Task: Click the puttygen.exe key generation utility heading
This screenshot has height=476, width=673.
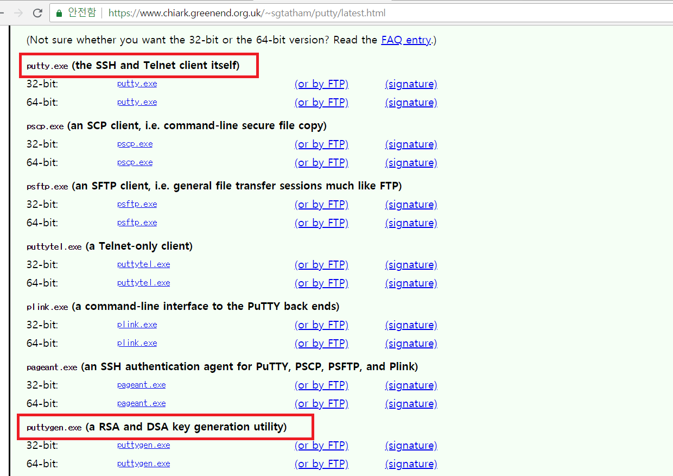Action: 156,427
